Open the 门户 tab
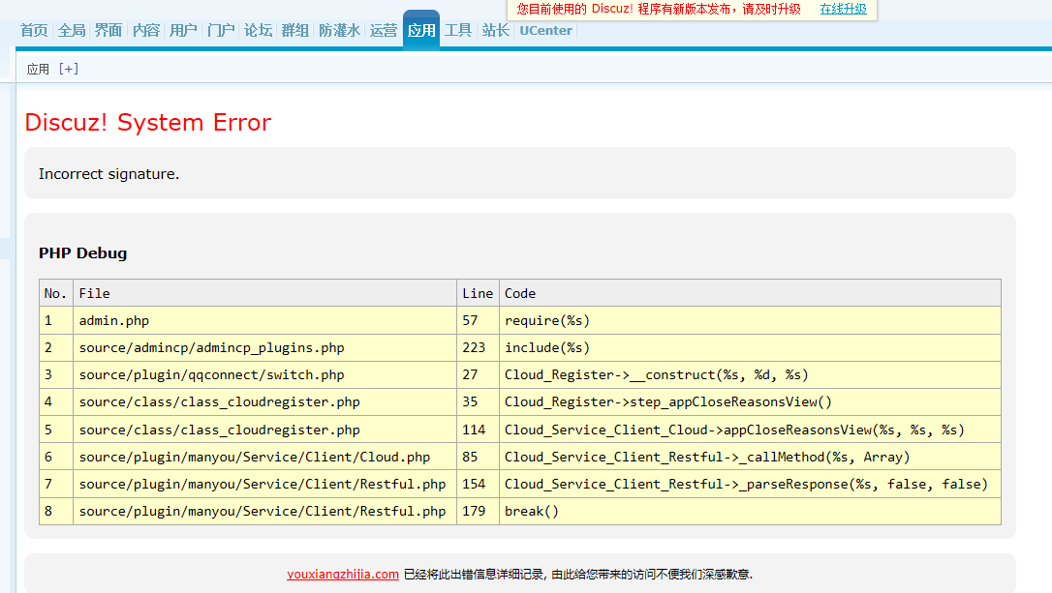This screenshot has height=593, width=1052. [221, 30]
